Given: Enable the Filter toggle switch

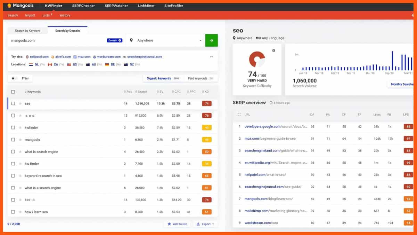Looking at the screenshot, I should pyautogui.click(x=13, y=78).
